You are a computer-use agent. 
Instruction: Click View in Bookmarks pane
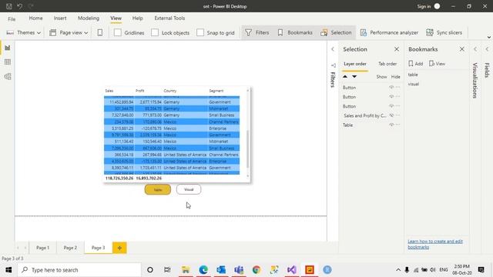437,64
